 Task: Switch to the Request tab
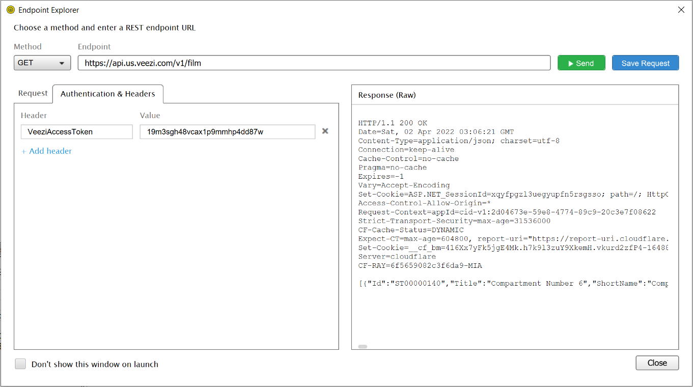33,94
